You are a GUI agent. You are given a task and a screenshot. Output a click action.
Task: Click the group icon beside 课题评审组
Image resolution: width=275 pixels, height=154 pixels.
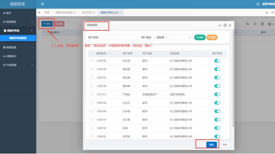[5, 30]
